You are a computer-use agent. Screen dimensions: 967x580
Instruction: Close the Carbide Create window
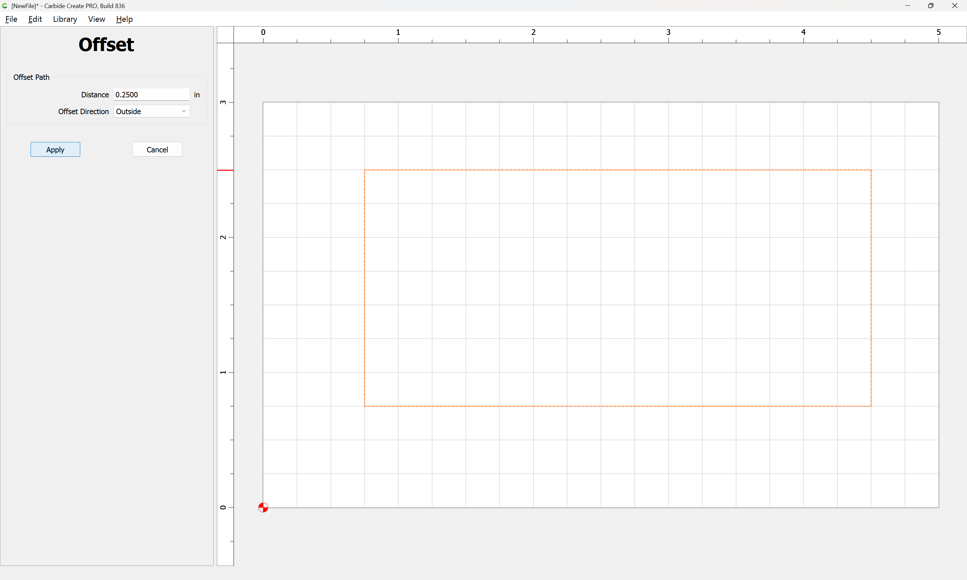click(x=955, y=6)
